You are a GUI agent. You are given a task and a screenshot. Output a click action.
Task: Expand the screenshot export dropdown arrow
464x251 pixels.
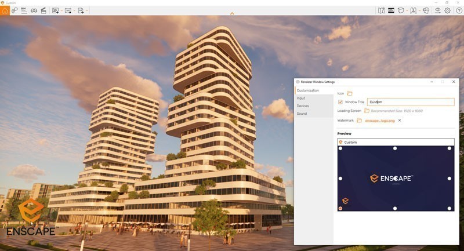[61, 10]
